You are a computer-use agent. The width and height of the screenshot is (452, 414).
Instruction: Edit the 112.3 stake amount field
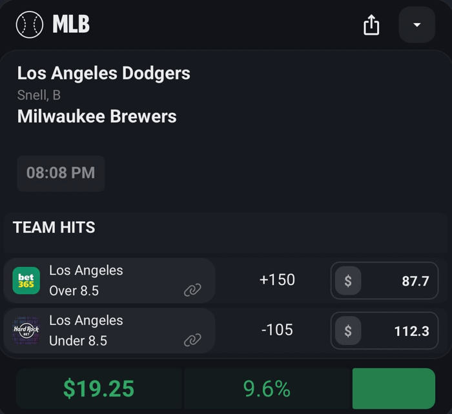400,331
